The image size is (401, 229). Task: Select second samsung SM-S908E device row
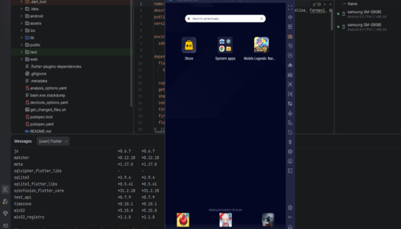tap(364, 27)
